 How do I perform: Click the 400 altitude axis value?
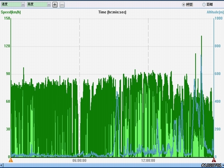218,101
